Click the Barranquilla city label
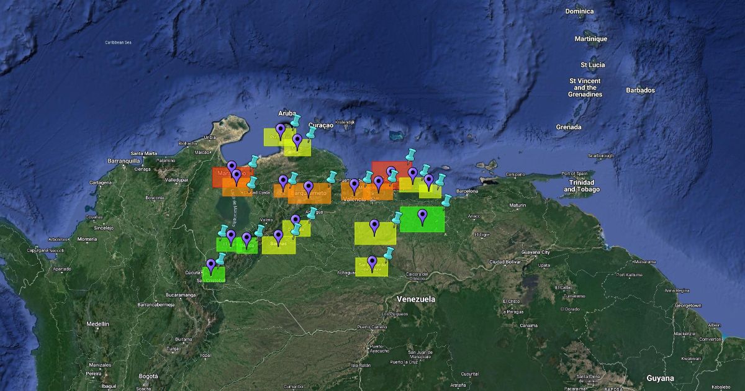Screen dimensions: 745x391 pyautogui.click(x=125, y=161)
